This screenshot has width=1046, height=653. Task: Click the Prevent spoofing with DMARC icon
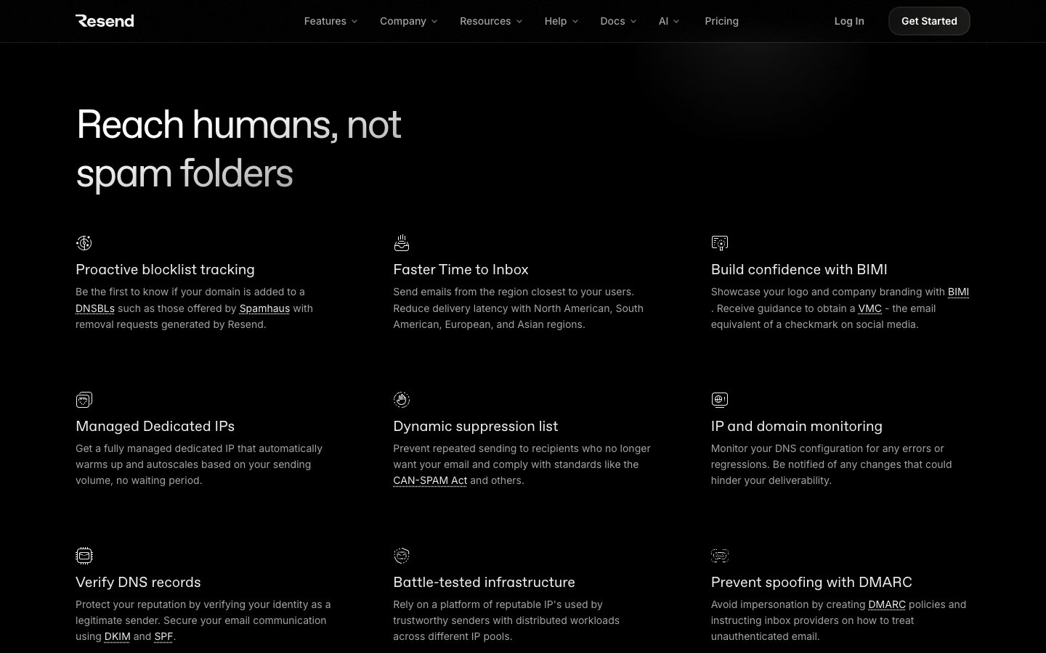(x=719, y=556)
